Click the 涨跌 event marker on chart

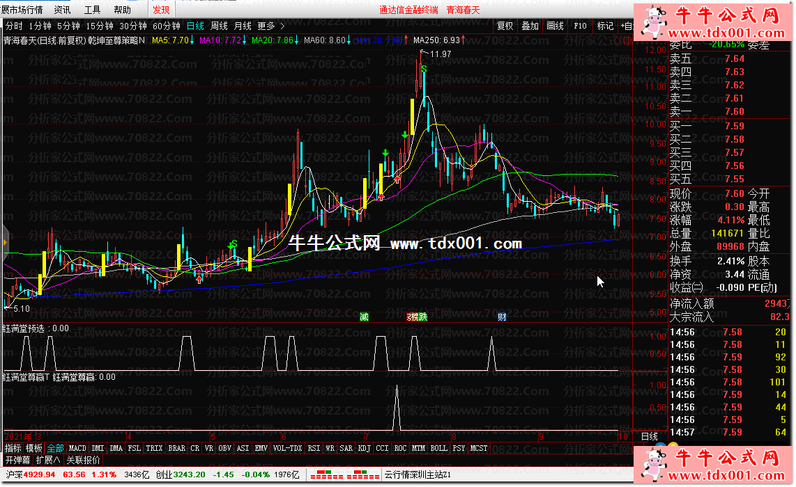point(417,317)
